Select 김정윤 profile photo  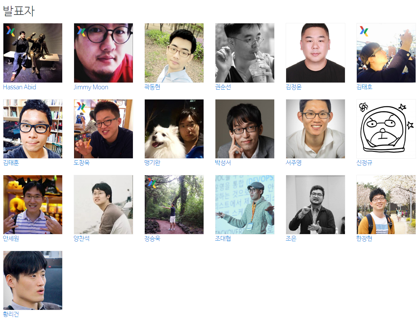(x=316, y=53)
